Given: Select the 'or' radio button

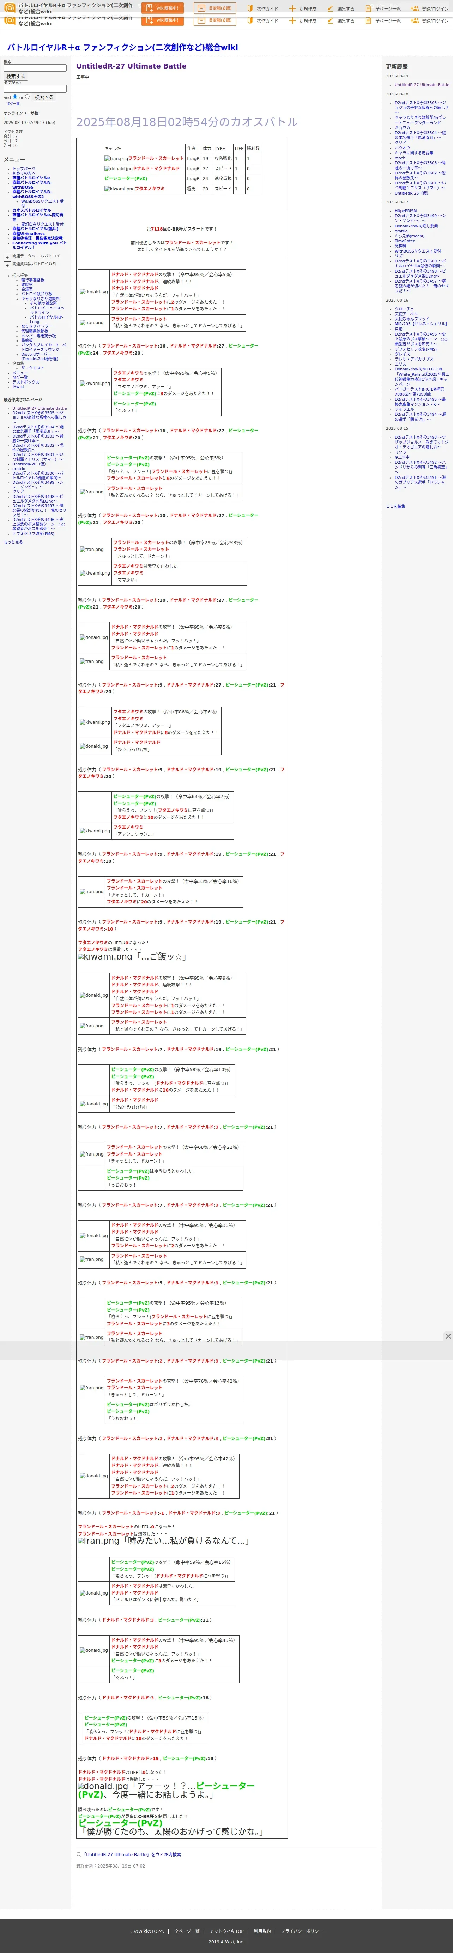Looking at the screenshot, I should [27, 96].
